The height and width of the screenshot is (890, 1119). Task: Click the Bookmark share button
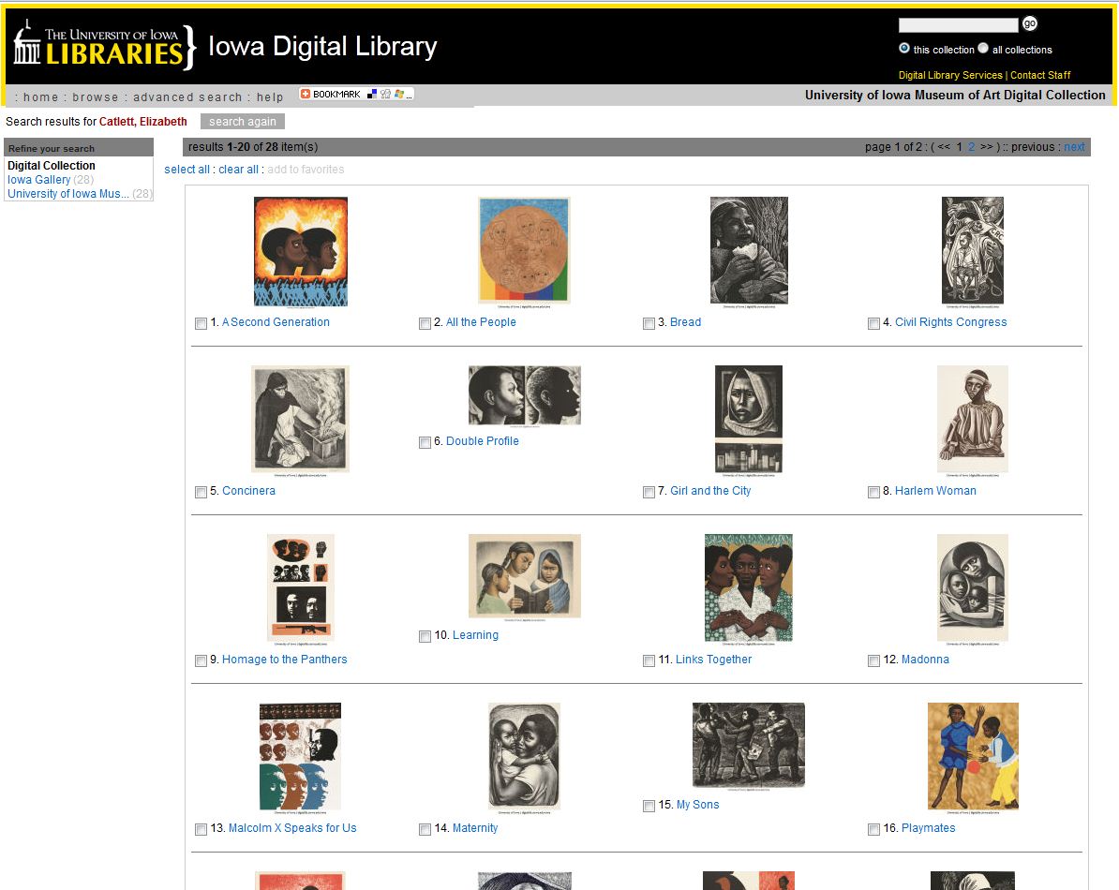point(356,95)
